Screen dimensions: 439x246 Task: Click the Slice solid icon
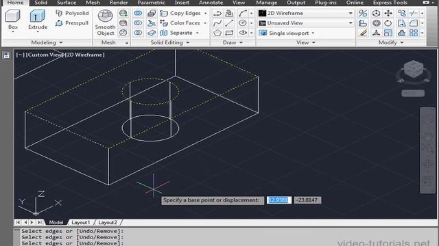click(152, 23)
